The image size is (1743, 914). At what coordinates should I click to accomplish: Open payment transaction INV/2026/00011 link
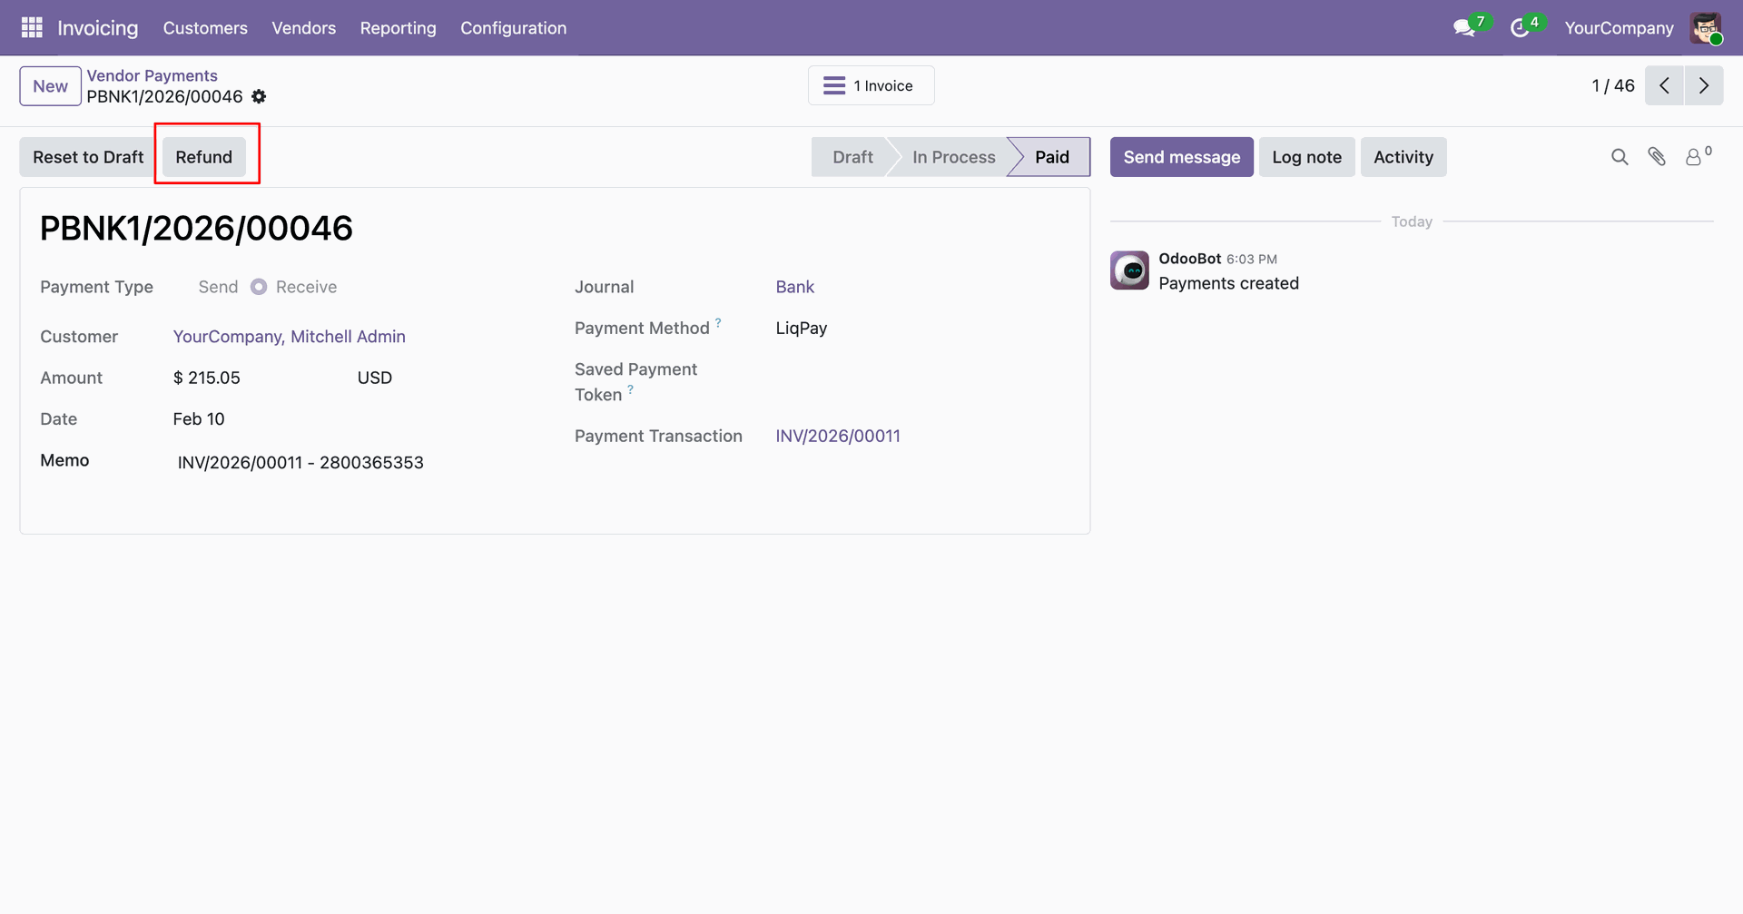(x=838, y=436)
